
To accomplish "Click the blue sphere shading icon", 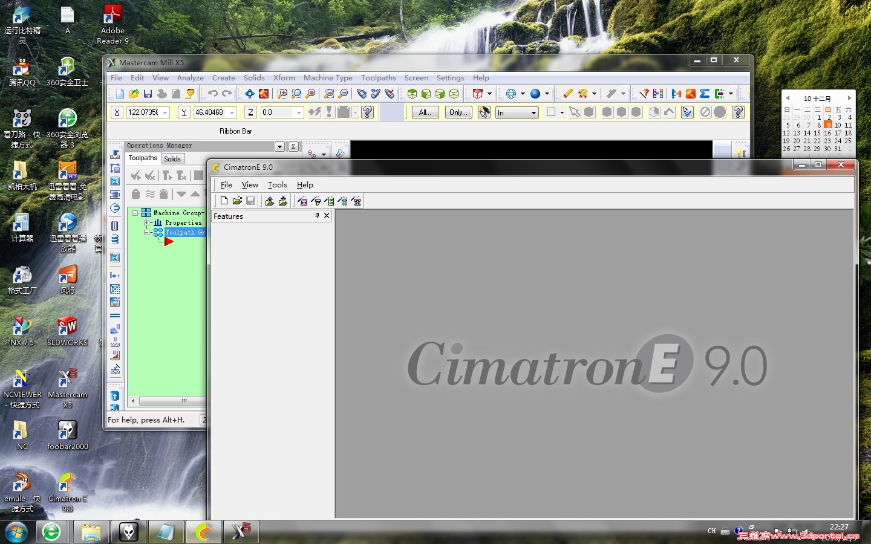I will click(x=535, y=94).
